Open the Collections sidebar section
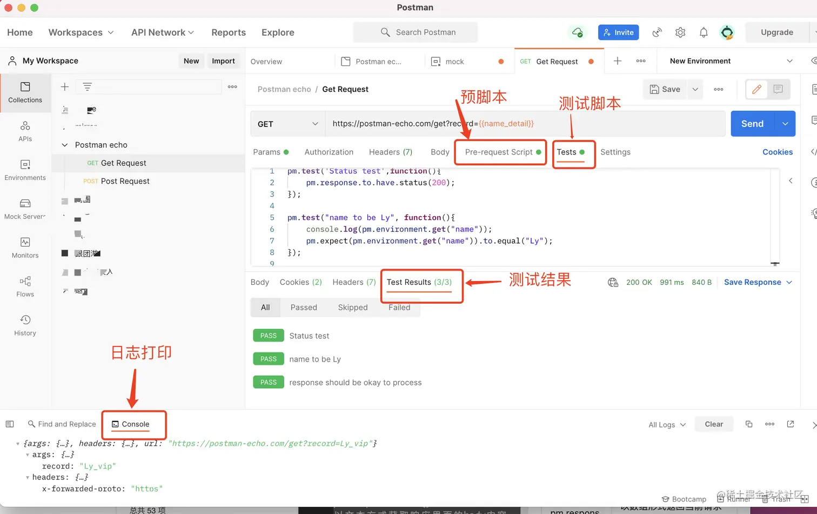 click(25, 92)
